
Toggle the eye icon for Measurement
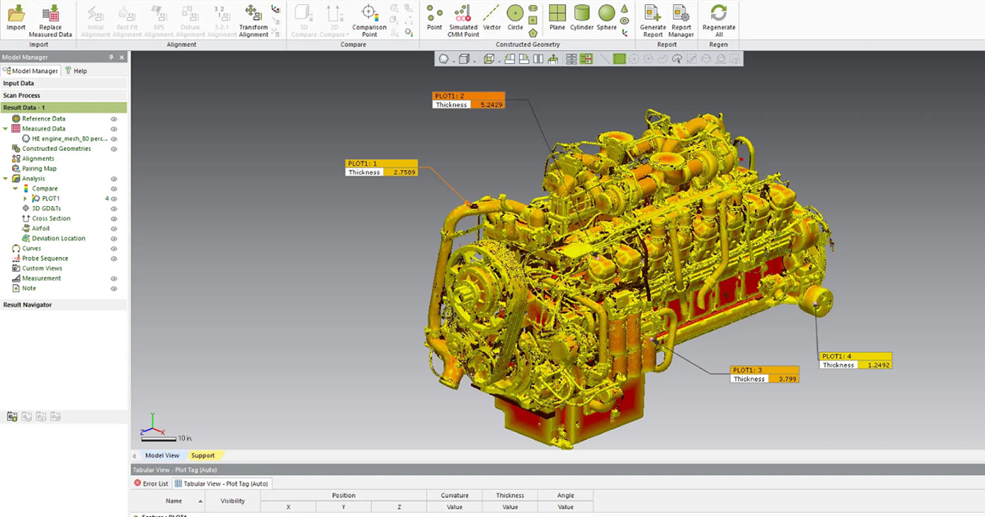114,278
